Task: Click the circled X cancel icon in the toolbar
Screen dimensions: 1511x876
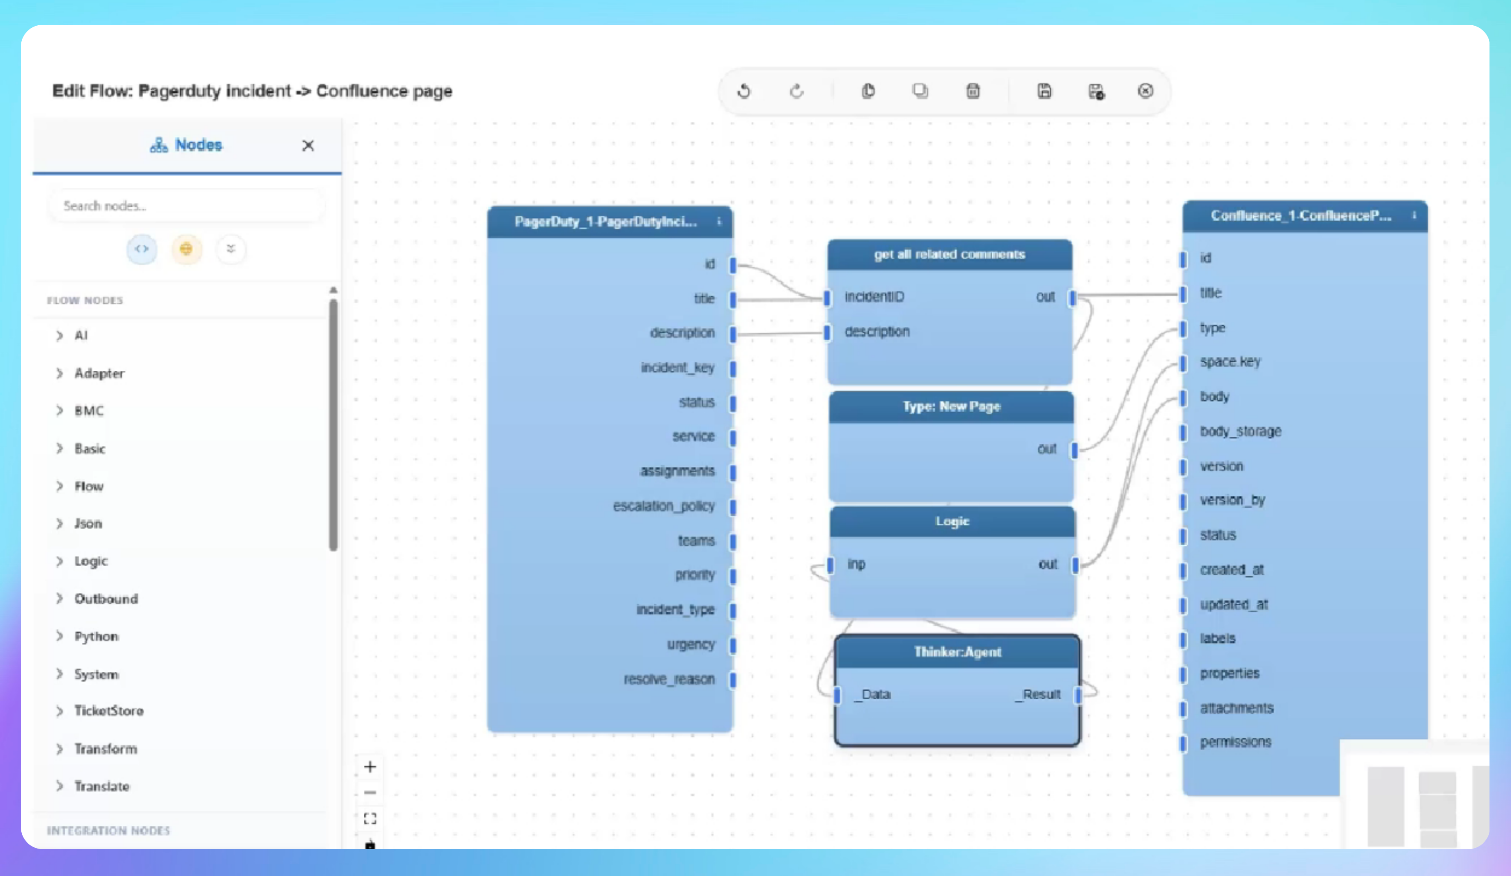Action: [1145, 91]
